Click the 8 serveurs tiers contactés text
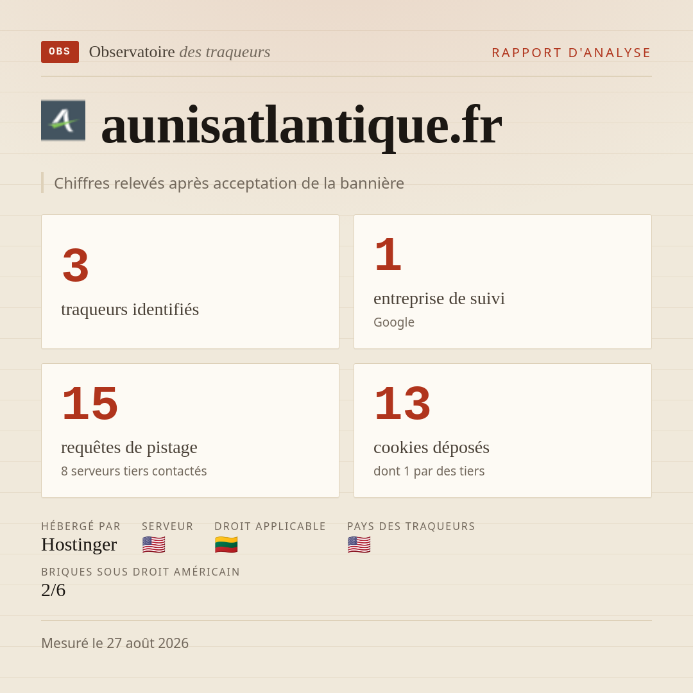Image resolution: width=693 pixels, height=693 pixels. click(134, 471)
